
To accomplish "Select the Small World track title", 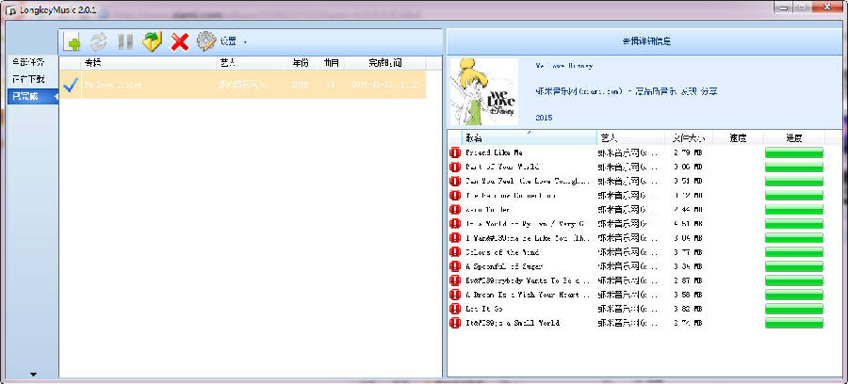I will click(x=512, y=323).
